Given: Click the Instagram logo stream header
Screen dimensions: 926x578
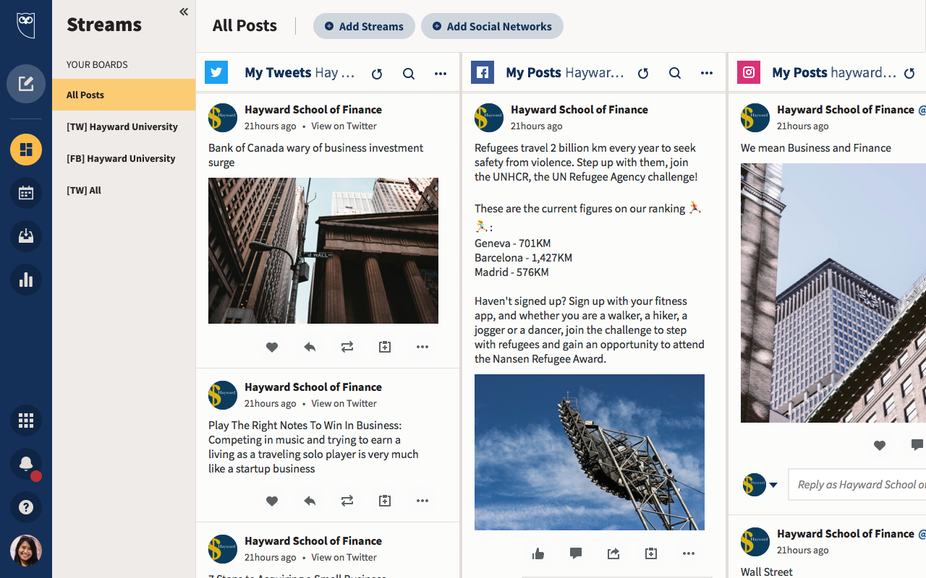Looking at the screenshot, I should [749, 72].
